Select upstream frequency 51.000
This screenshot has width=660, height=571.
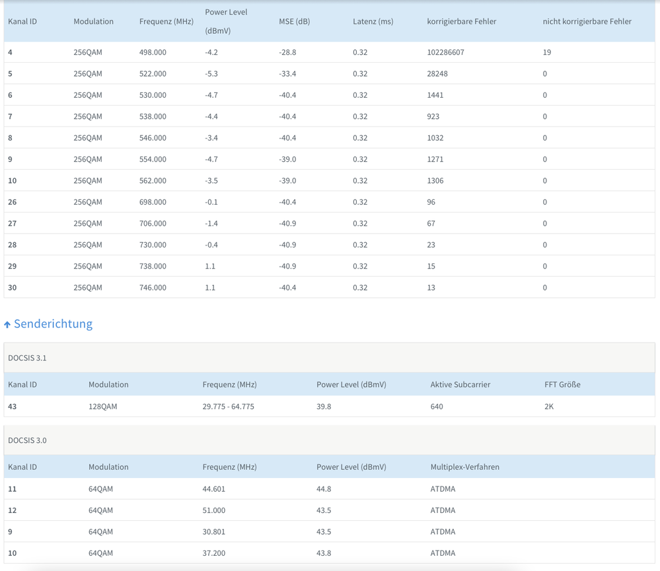214,510
